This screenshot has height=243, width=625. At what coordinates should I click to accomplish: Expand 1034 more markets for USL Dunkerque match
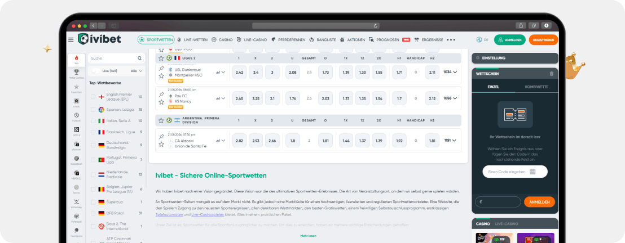coord(450,72)
